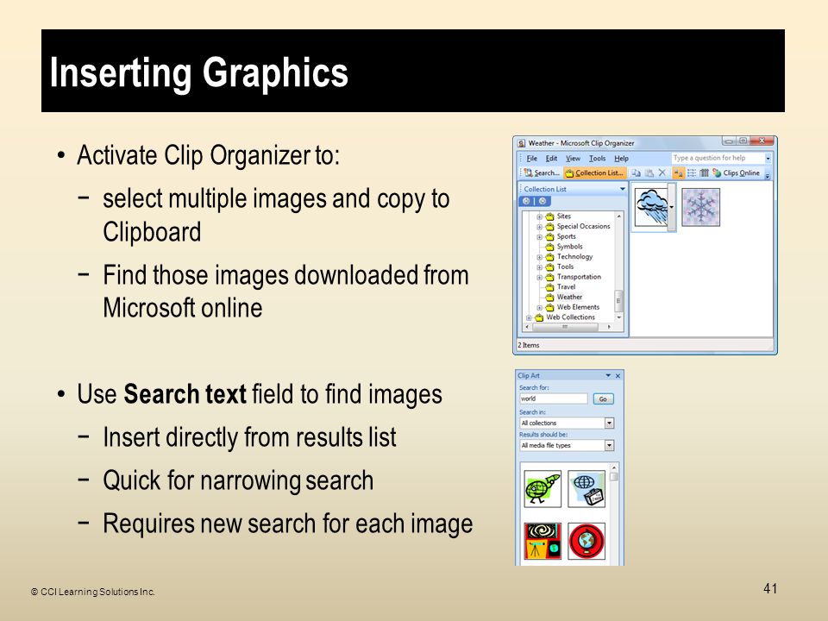Click the Collection List toolbar button

tap(594, 172)
